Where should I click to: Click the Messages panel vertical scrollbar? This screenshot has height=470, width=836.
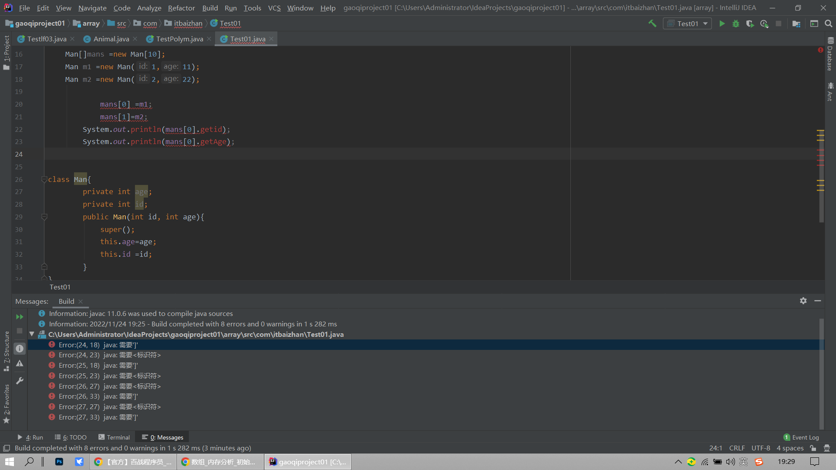click(x=822, y=373)
